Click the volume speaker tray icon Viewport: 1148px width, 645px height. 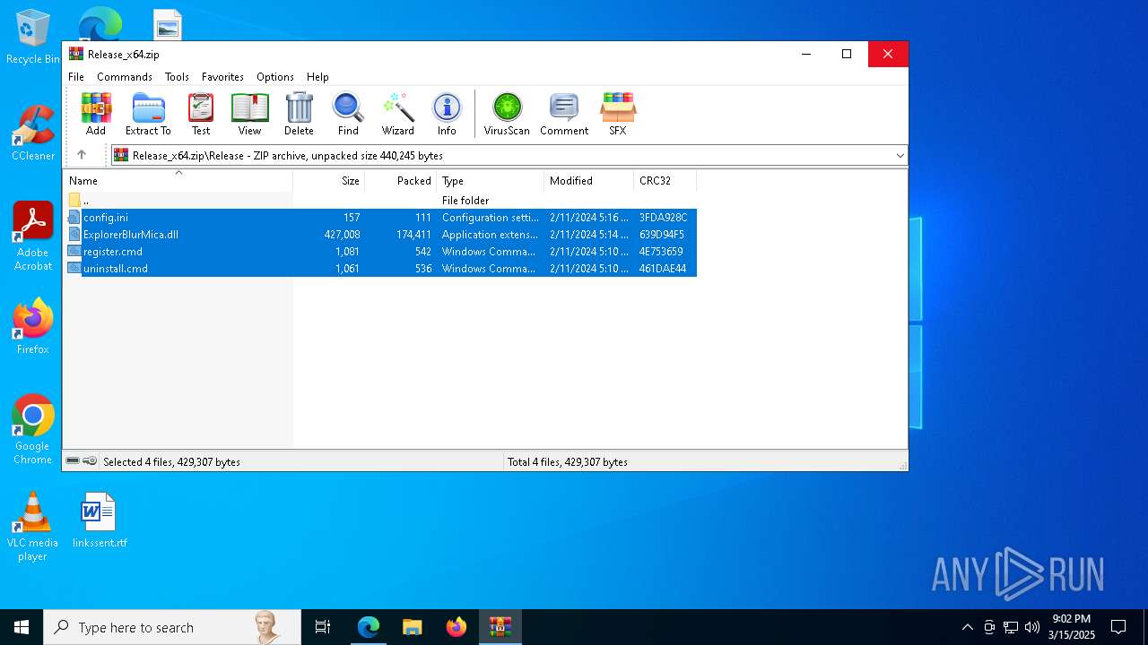[x=1032, y=627]
